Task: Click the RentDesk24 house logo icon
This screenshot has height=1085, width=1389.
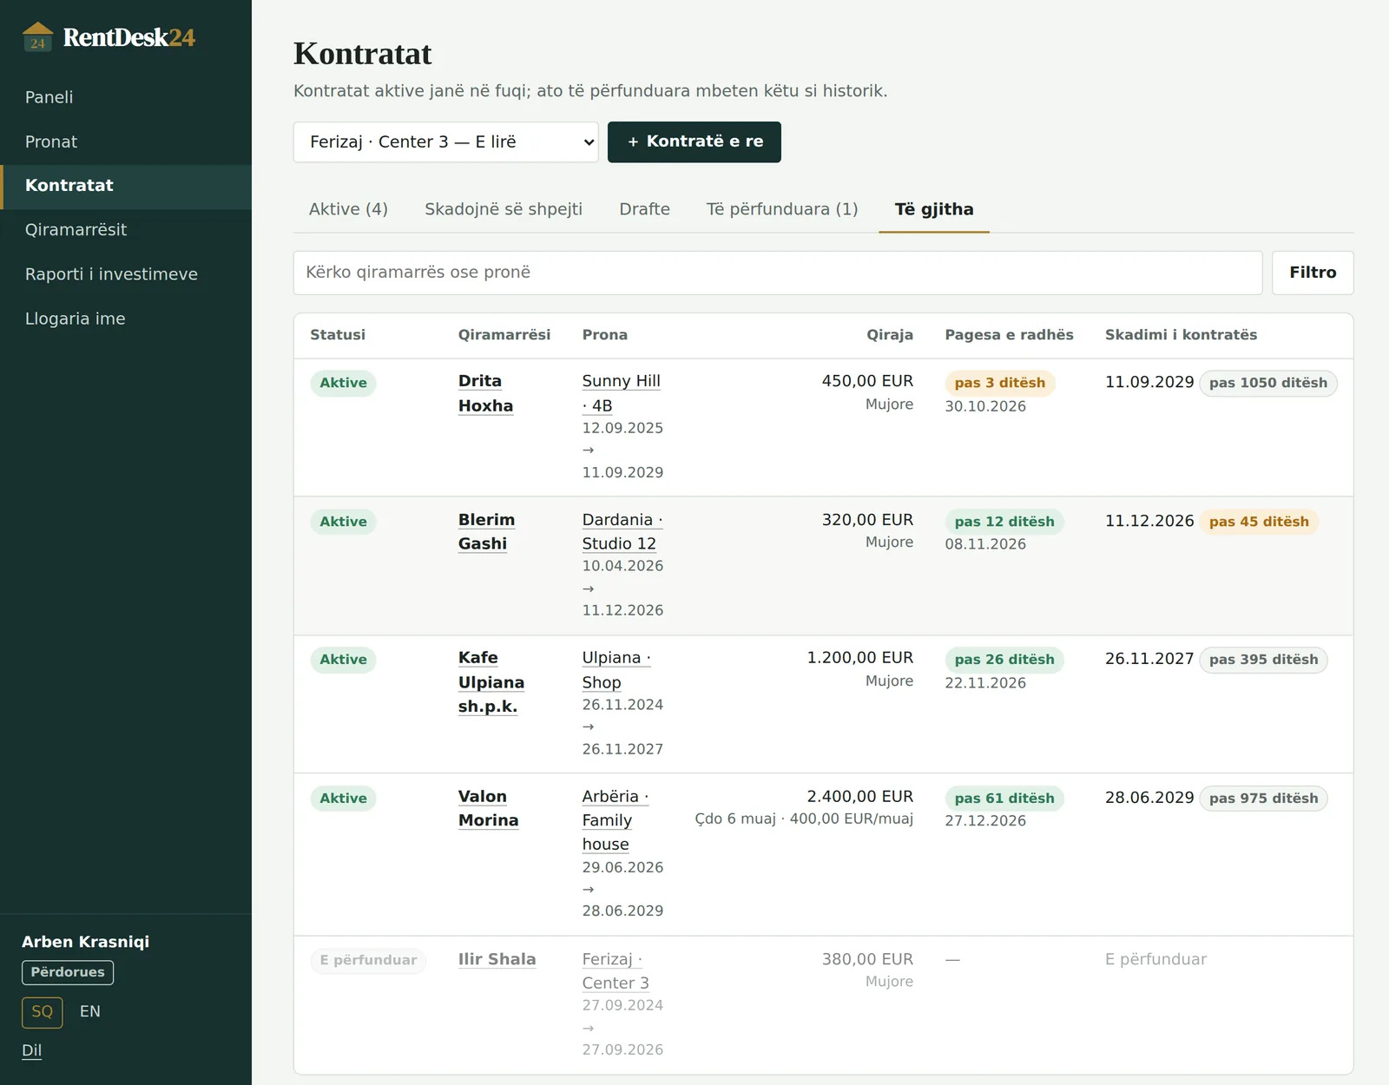Action: click(37, 37)
